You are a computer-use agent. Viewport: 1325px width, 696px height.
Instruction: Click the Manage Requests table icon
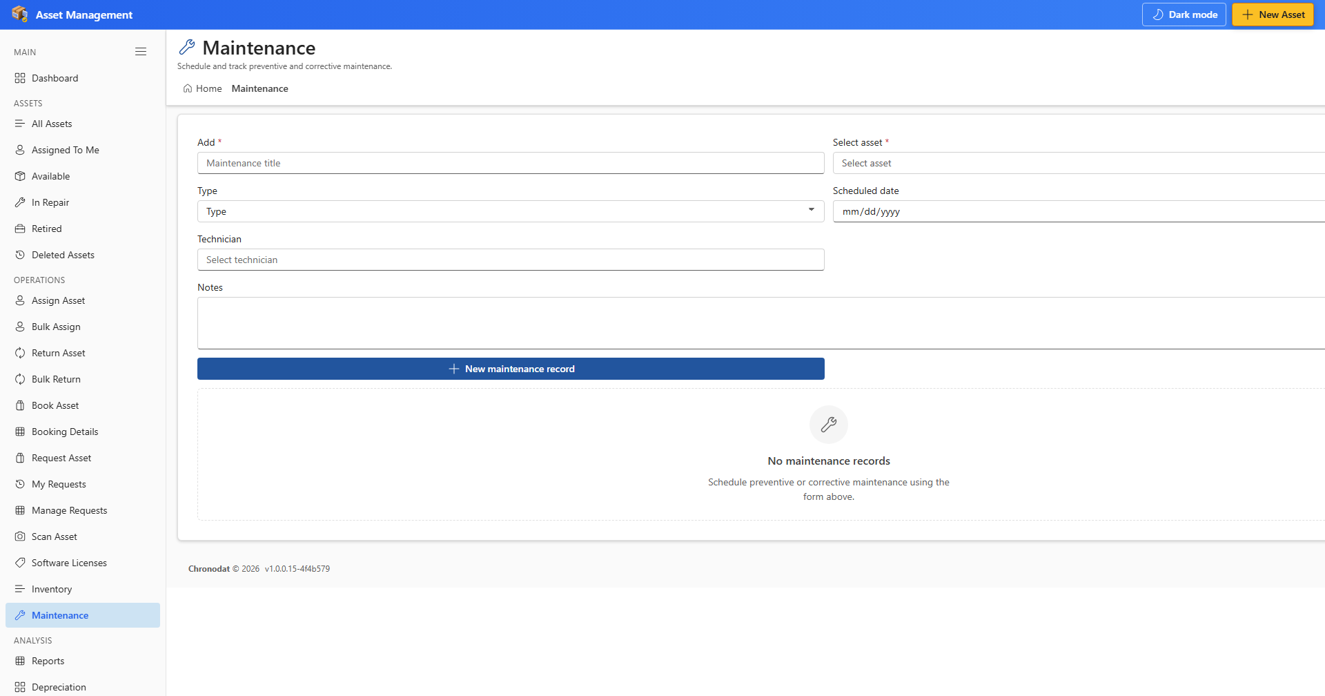pyautogui.click(x=20, y=510)
